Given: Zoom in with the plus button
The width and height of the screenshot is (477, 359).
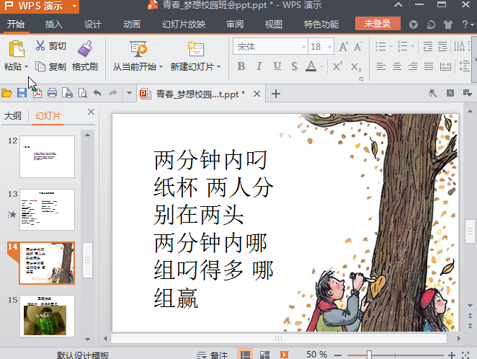Looking at the screenshot, I should pos(452,355).
